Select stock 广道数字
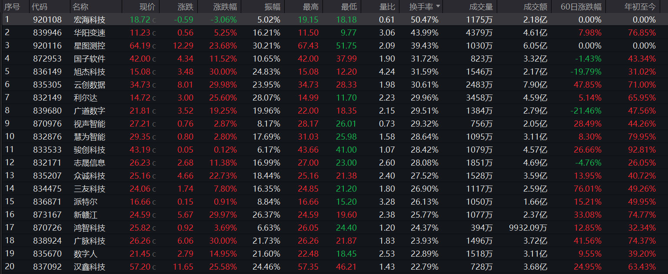Screen dimensions: 668x274 click(x=90, y=111)
